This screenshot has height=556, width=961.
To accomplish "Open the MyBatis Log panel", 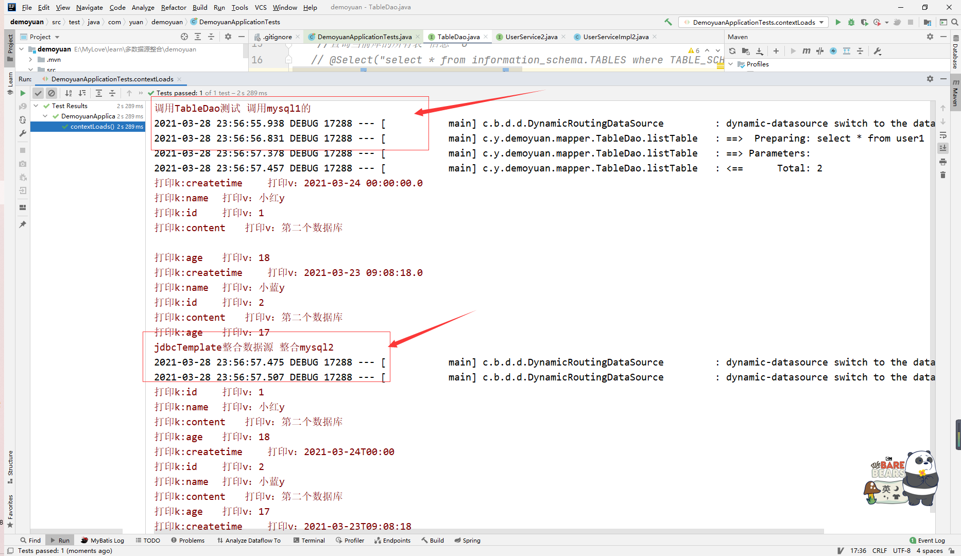I will coord(102,540).
